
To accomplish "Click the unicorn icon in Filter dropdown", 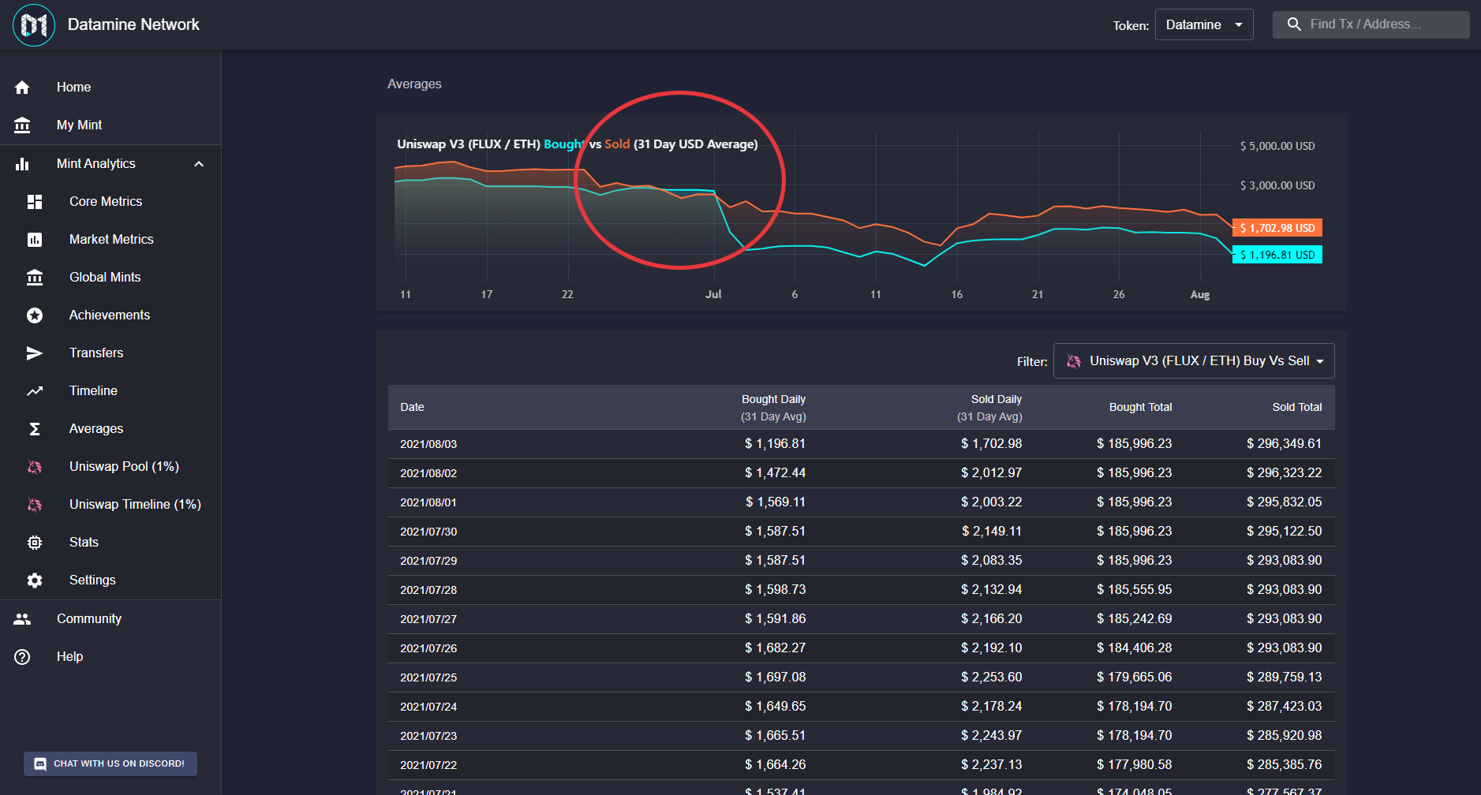I will pyautogui.click(x=1073, y=361).
